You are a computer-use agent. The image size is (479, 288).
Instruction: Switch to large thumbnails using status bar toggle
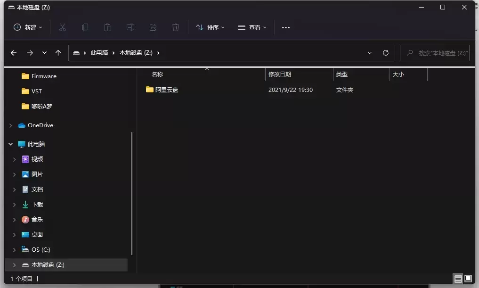coord(469,279)
